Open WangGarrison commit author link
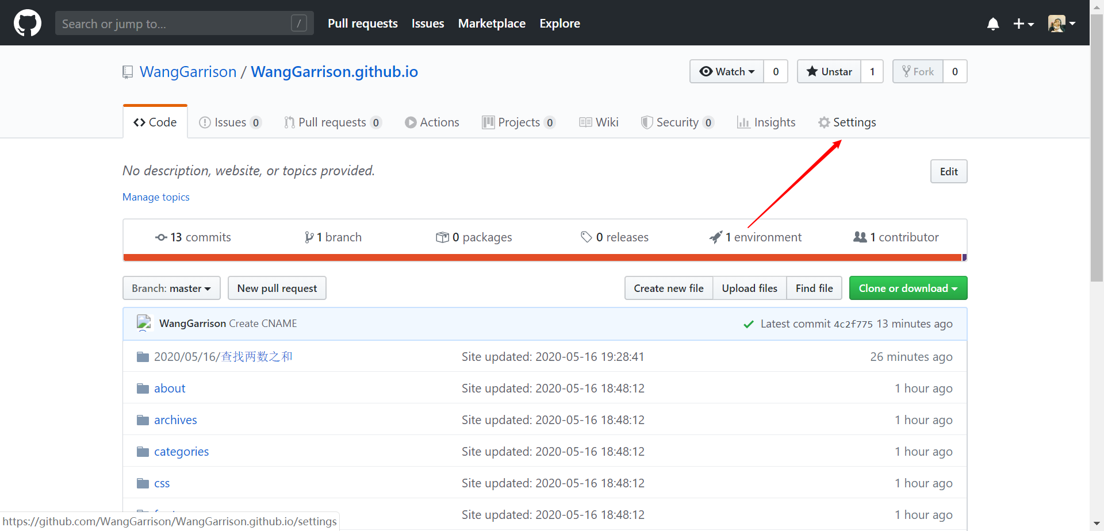Viewport: 1104px width, 531px height. (x=193, y=324)
